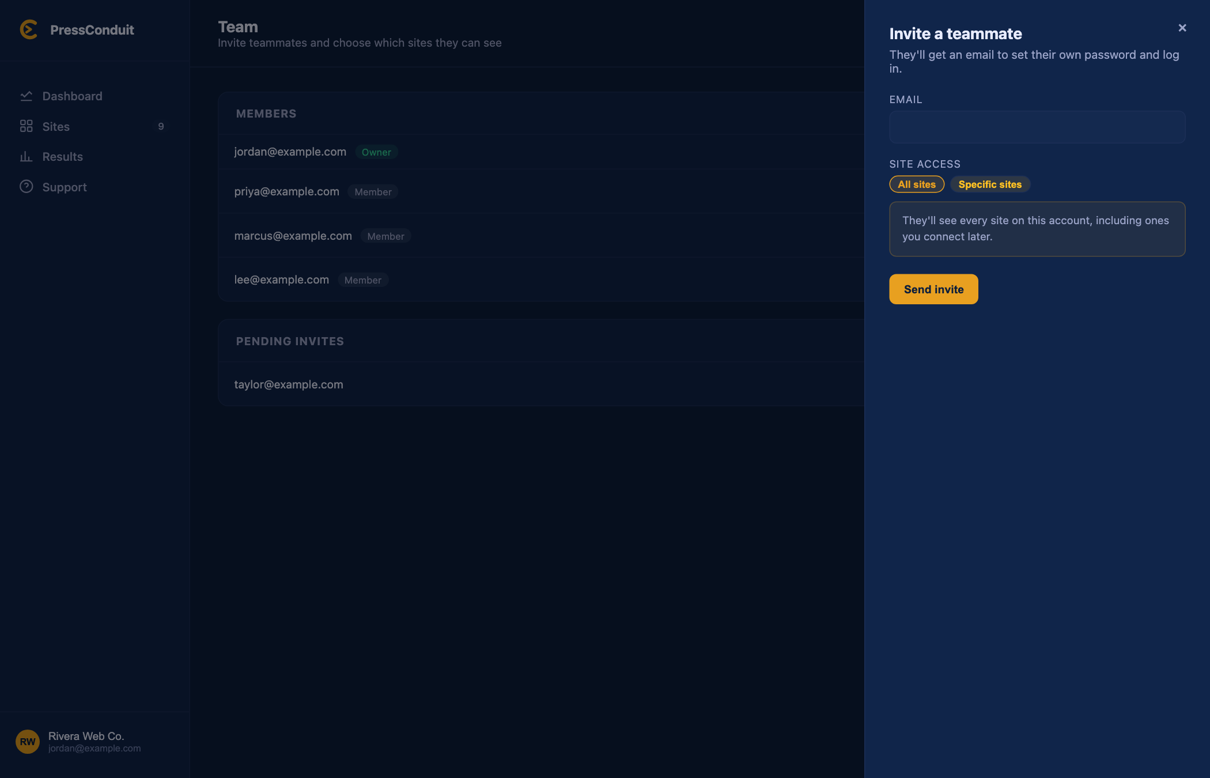Choose Specific sites access option
1210x778 pixels.
(990, 184)
